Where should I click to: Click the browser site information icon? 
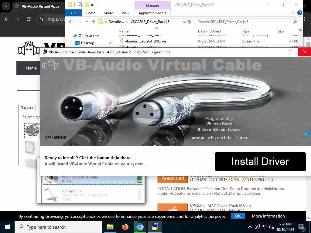41,19
